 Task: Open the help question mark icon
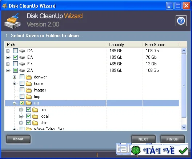coord(181,21)
